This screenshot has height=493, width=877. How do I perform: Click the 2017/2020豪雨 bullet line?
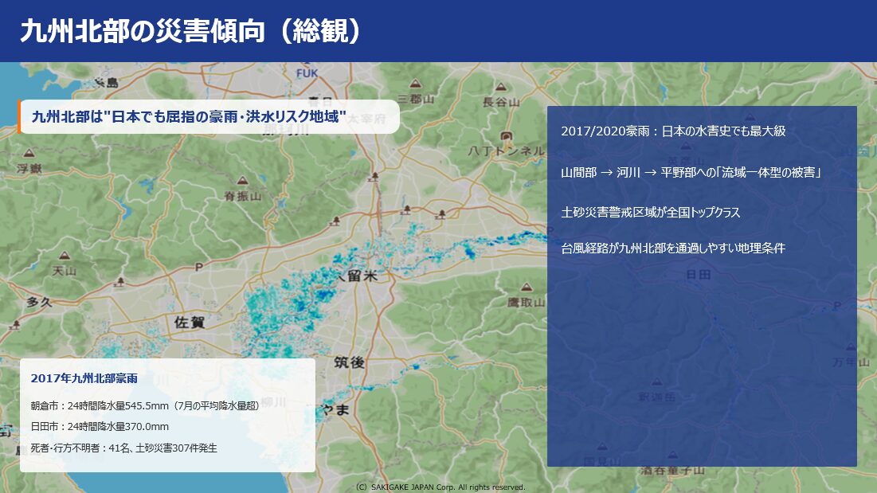pos(673,131)
